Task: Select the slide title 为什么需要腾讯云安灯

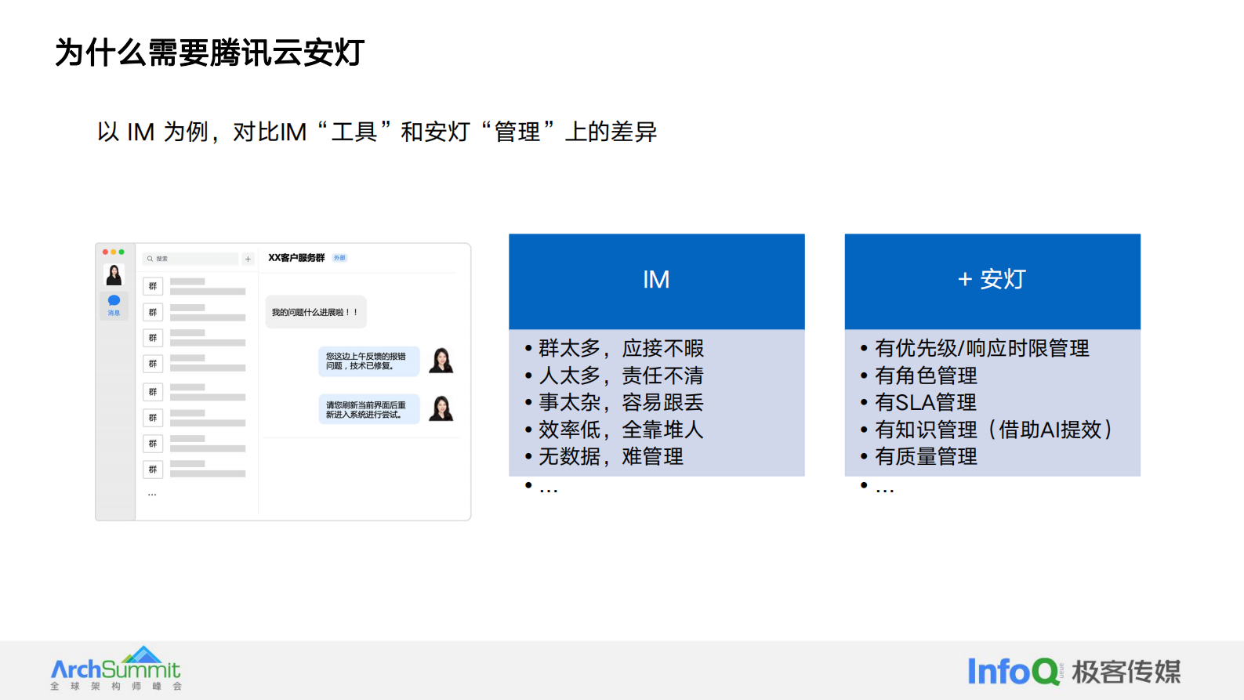Action: click(x=209, y=53)
